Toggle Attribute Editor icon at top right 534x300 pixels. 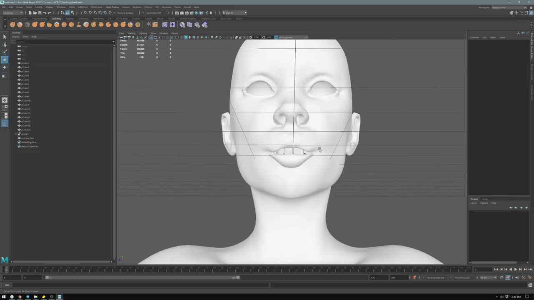(x=522, y=12)
